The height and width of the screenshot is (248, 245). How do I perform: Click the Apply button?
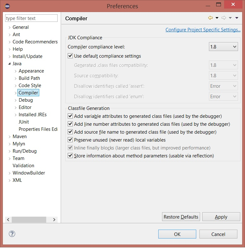click(x=221, y=217)
